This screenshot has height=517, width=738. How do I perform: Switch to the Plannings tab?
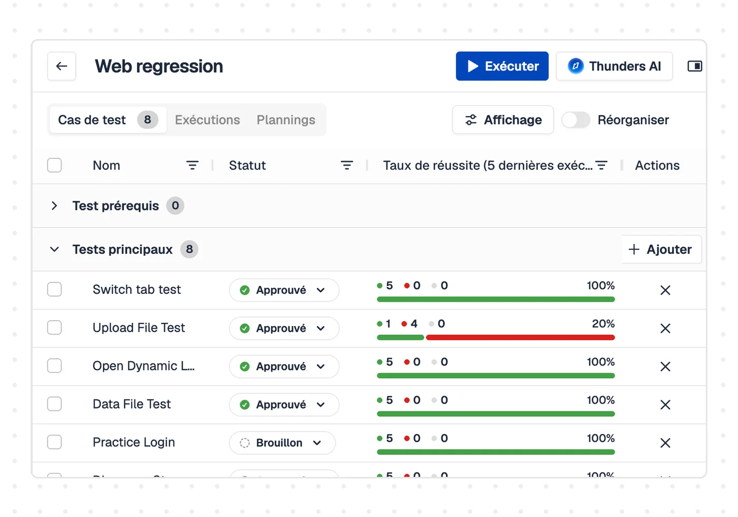[x=286, y=120]
